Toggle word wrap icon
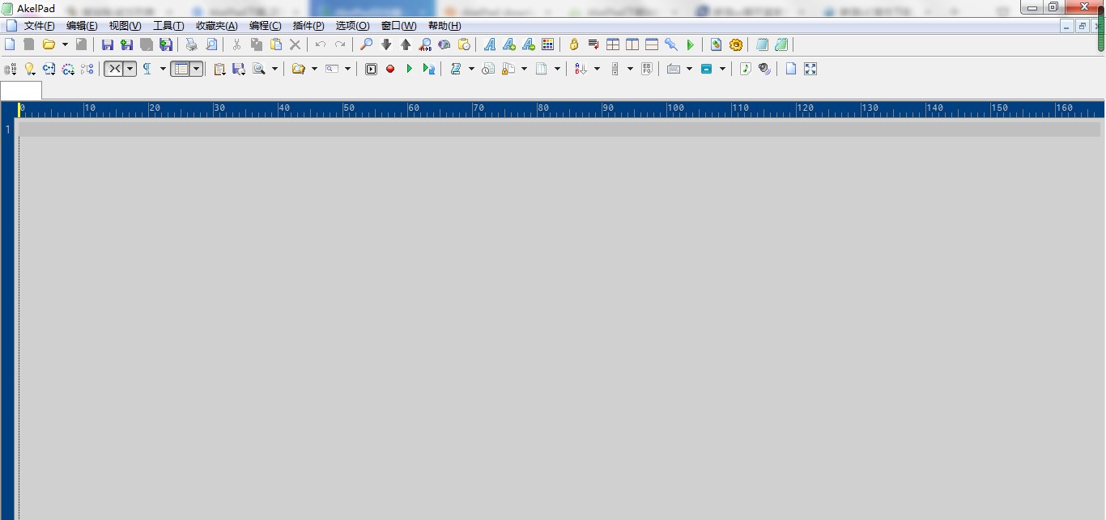 (593, 44)
